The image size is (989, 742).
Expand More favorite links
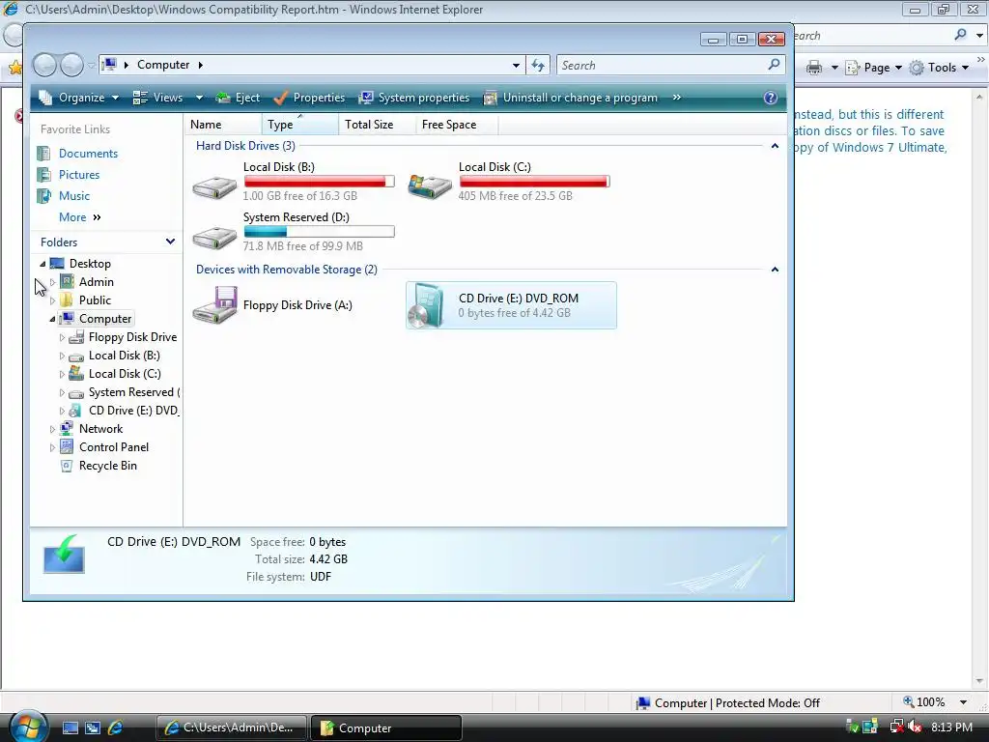[x=79, y=217]
